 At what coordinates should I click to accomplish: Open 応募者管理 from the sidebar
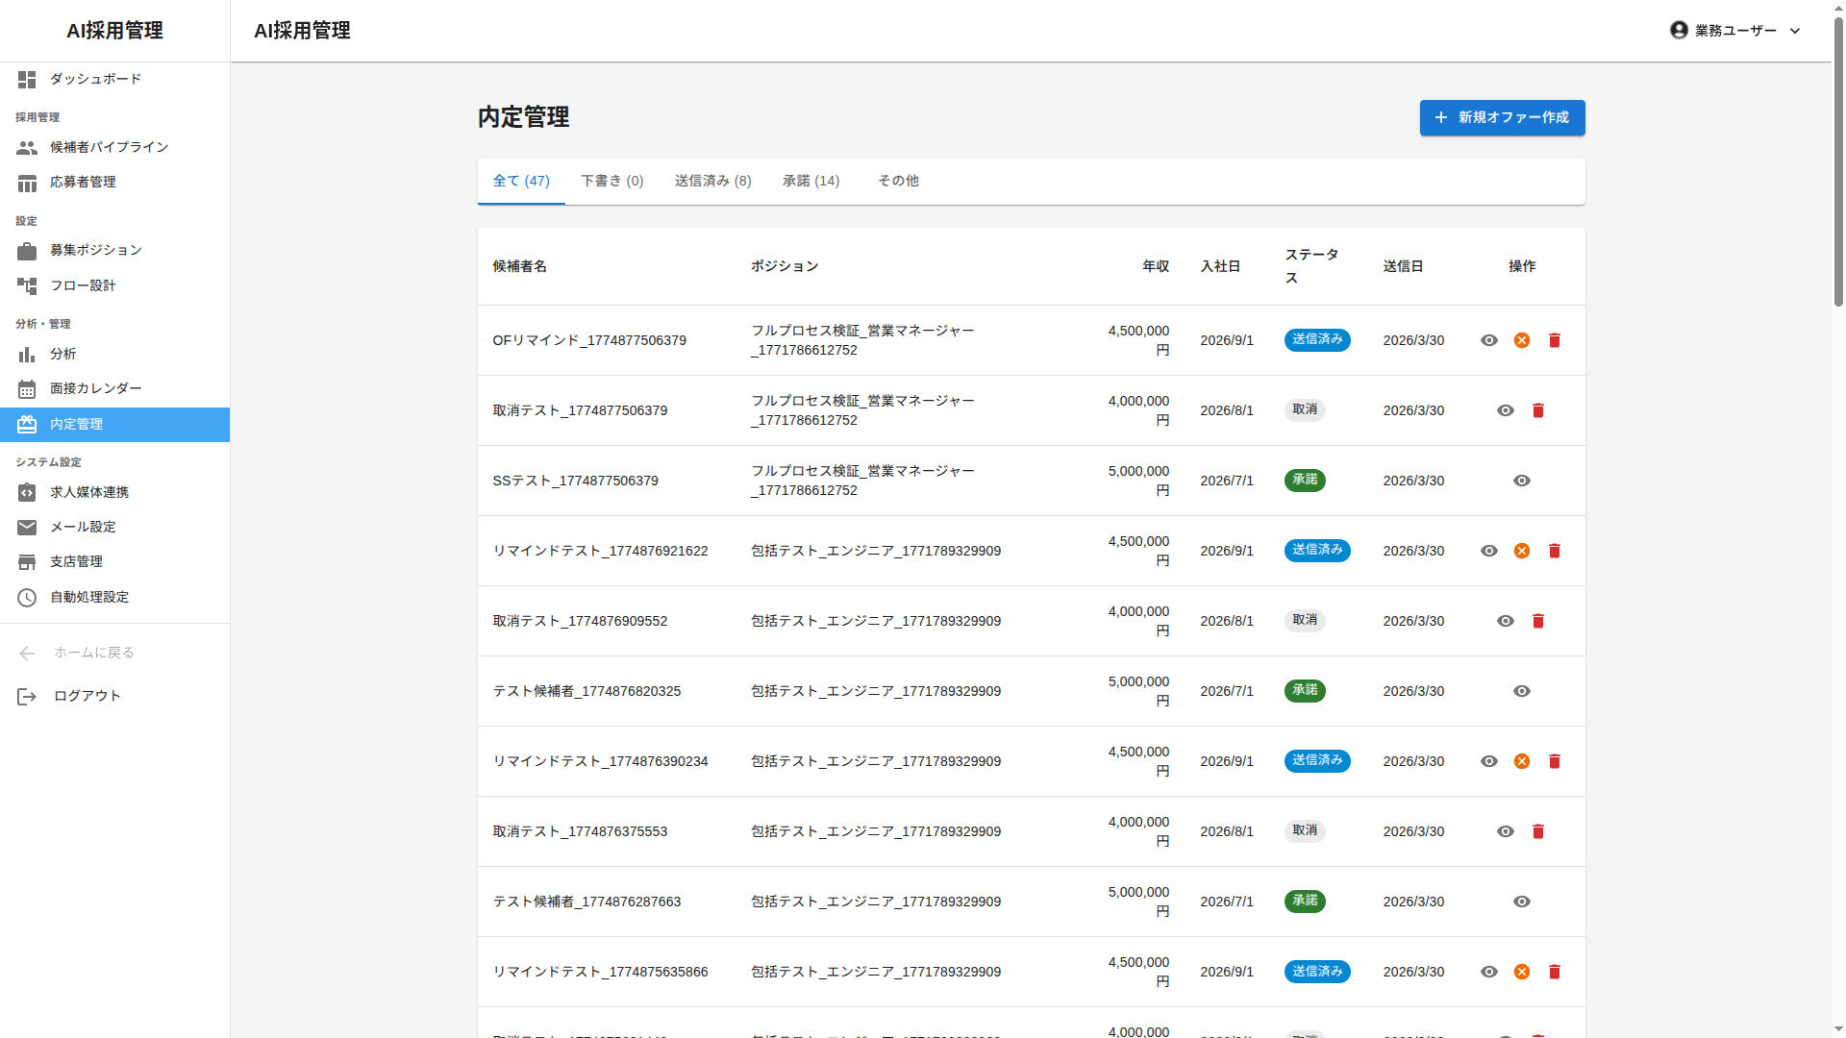[27, 182]
